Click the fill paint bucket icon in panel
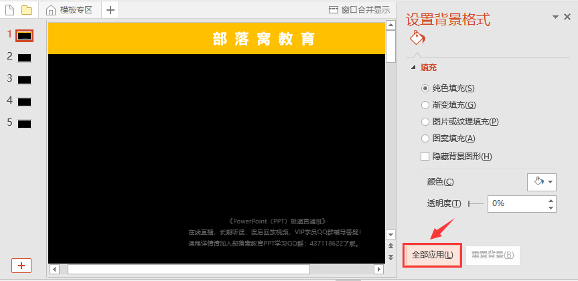 pyautogui.click(x=417, y=37)
